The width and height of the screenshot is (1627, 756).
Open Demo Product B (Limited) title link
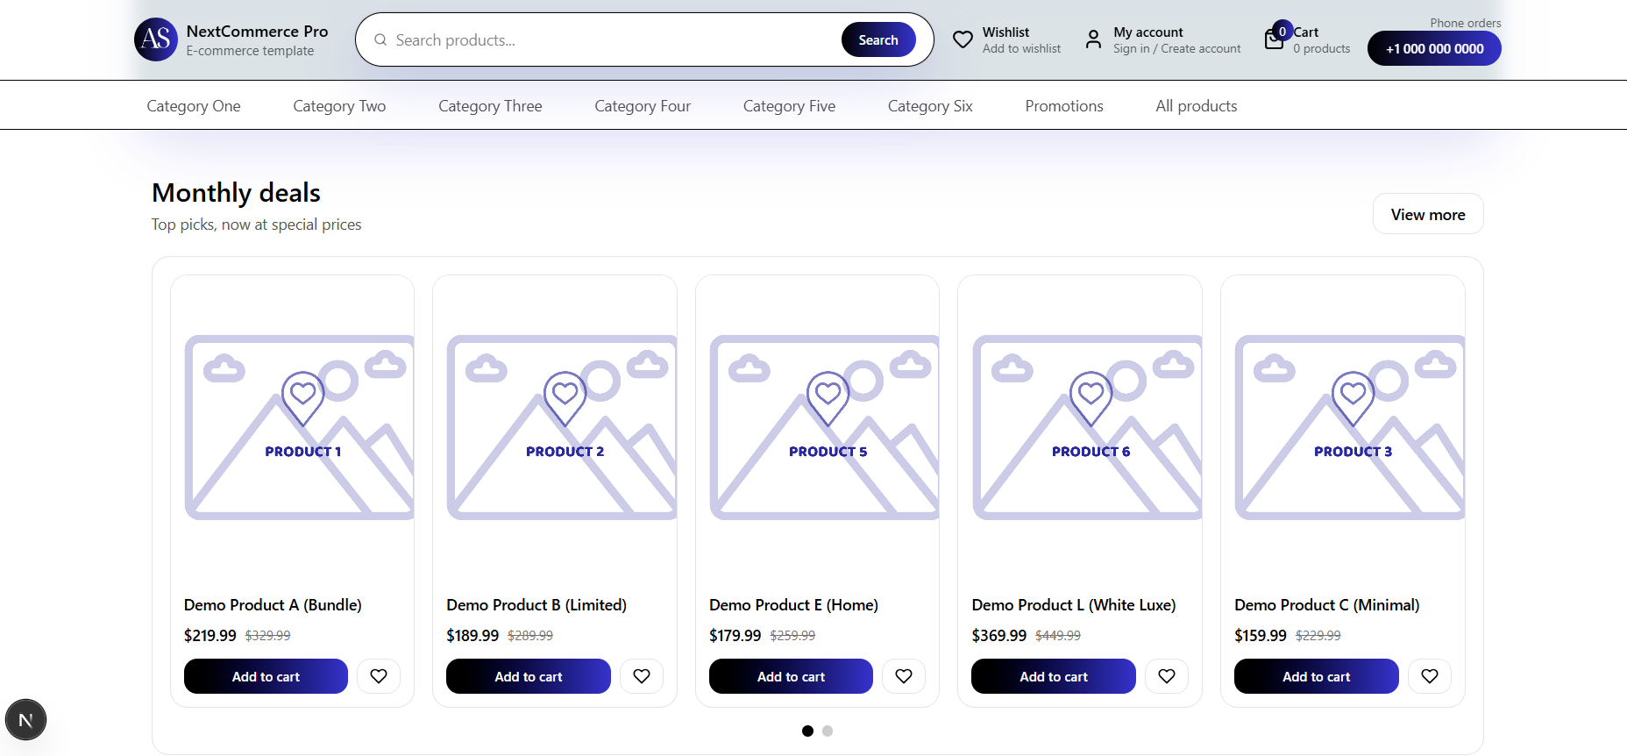click(536, 605)
